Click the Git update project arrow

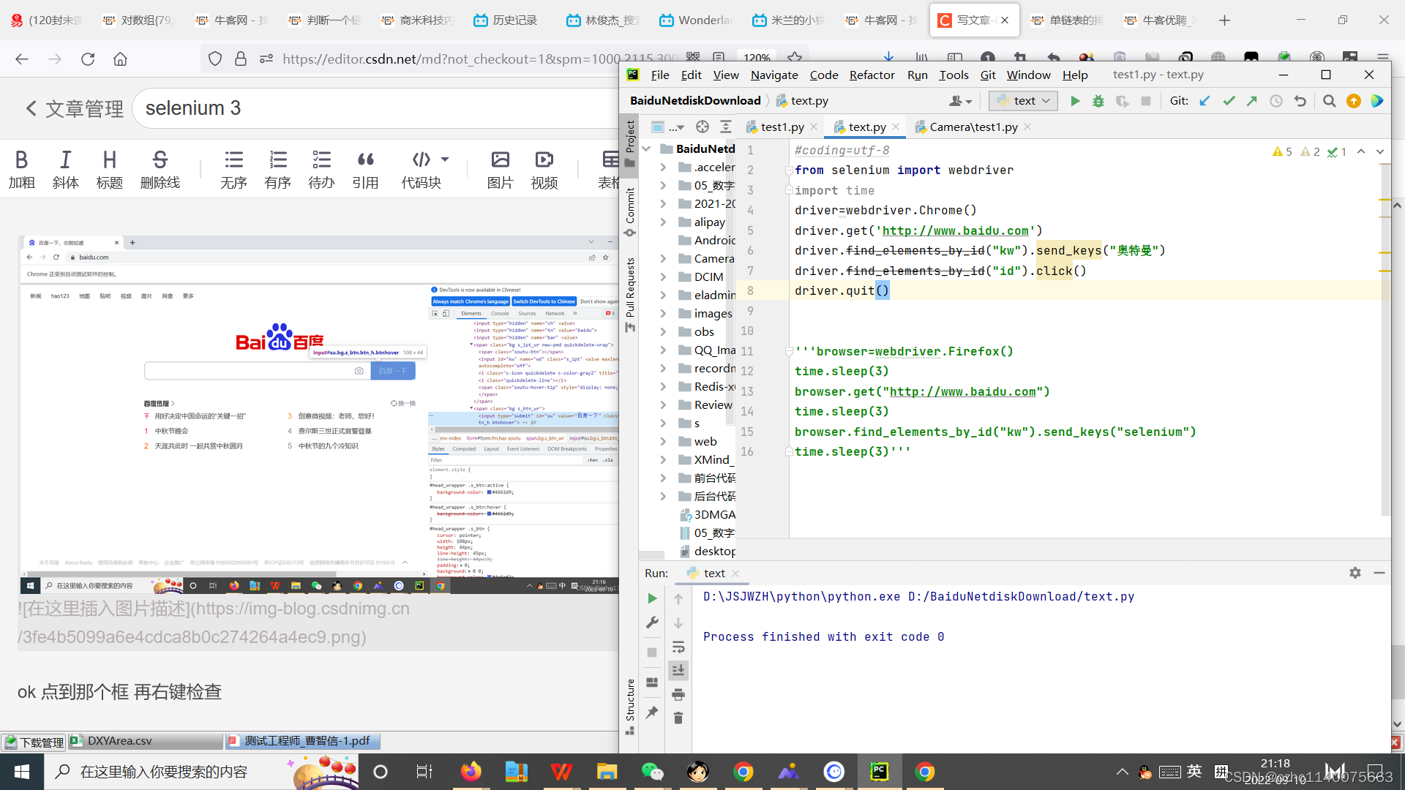pos(1205,101)
